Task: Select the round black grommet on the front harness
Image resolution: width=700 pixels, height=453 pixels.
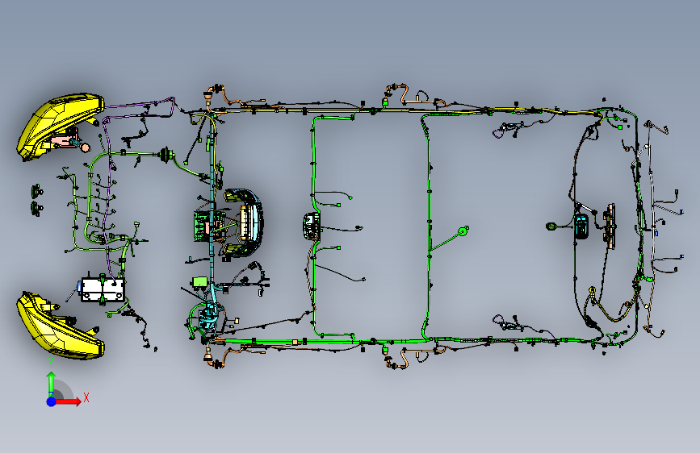Action: click(x=166, y=155)
